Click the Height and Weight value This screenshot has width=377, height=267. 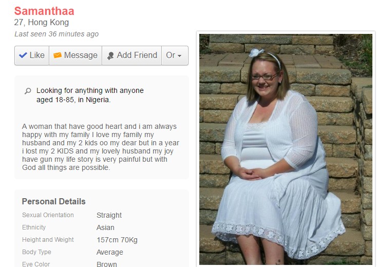(117, 240)
